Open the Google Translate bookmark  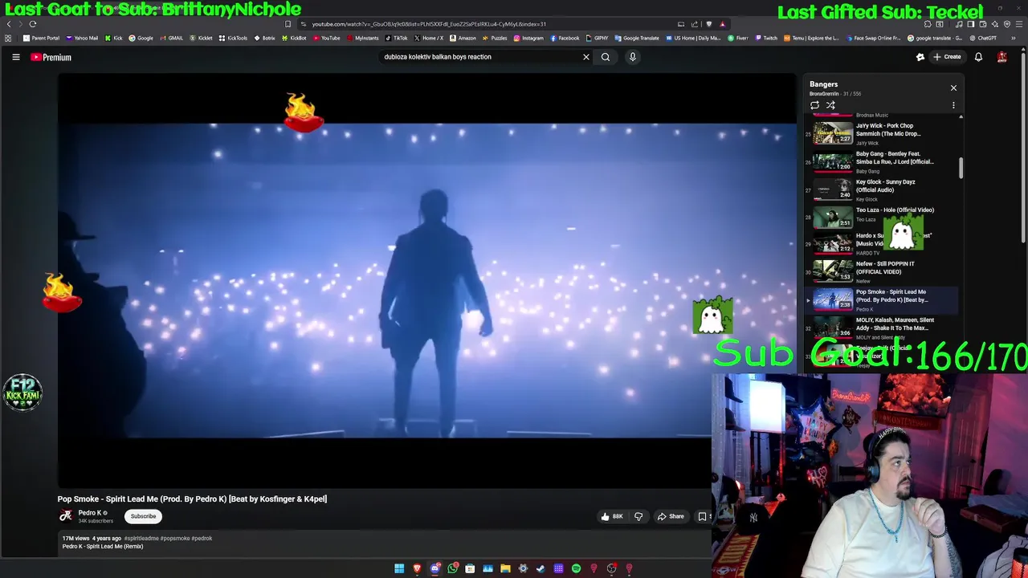pos(637,38)
